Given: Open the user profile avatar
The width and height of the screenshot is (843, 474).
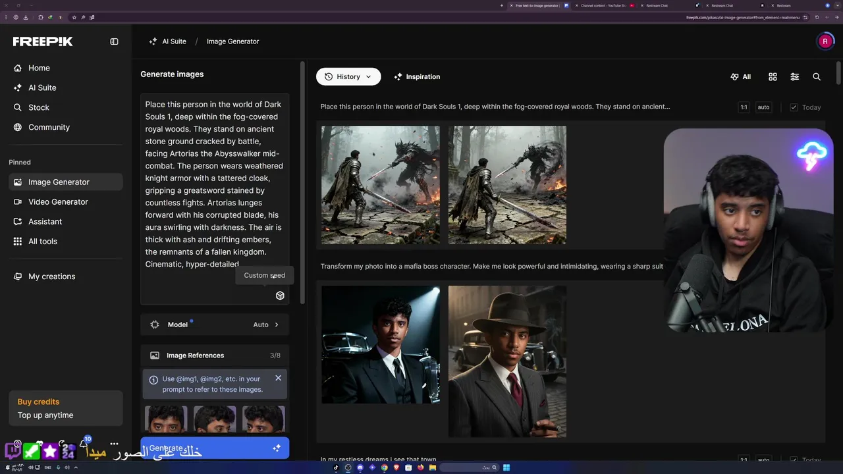Looking at the screenshot, I should pyautogui.click(x=825, y=41).
